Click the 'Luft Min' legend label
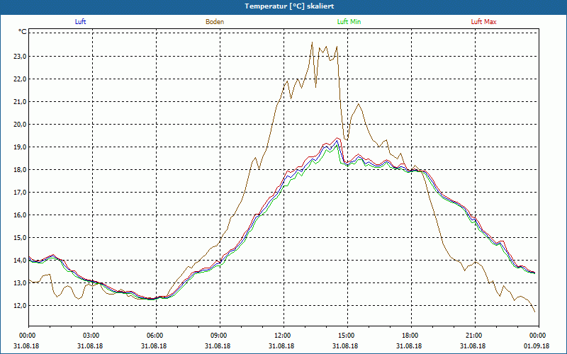Image resolution: width=567 pixels, height=354 pixels. [349, 22]
